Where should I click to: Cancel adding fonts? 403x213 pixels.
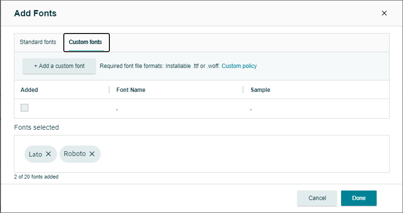tap(317, 198)
